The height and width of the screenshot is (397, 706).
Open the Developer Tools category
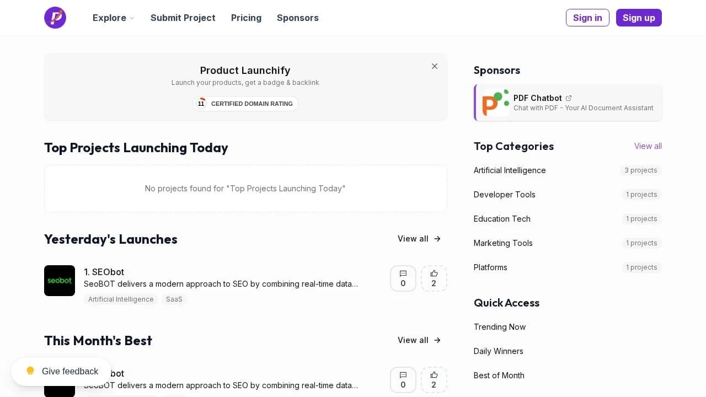click(x=505, y=195)
